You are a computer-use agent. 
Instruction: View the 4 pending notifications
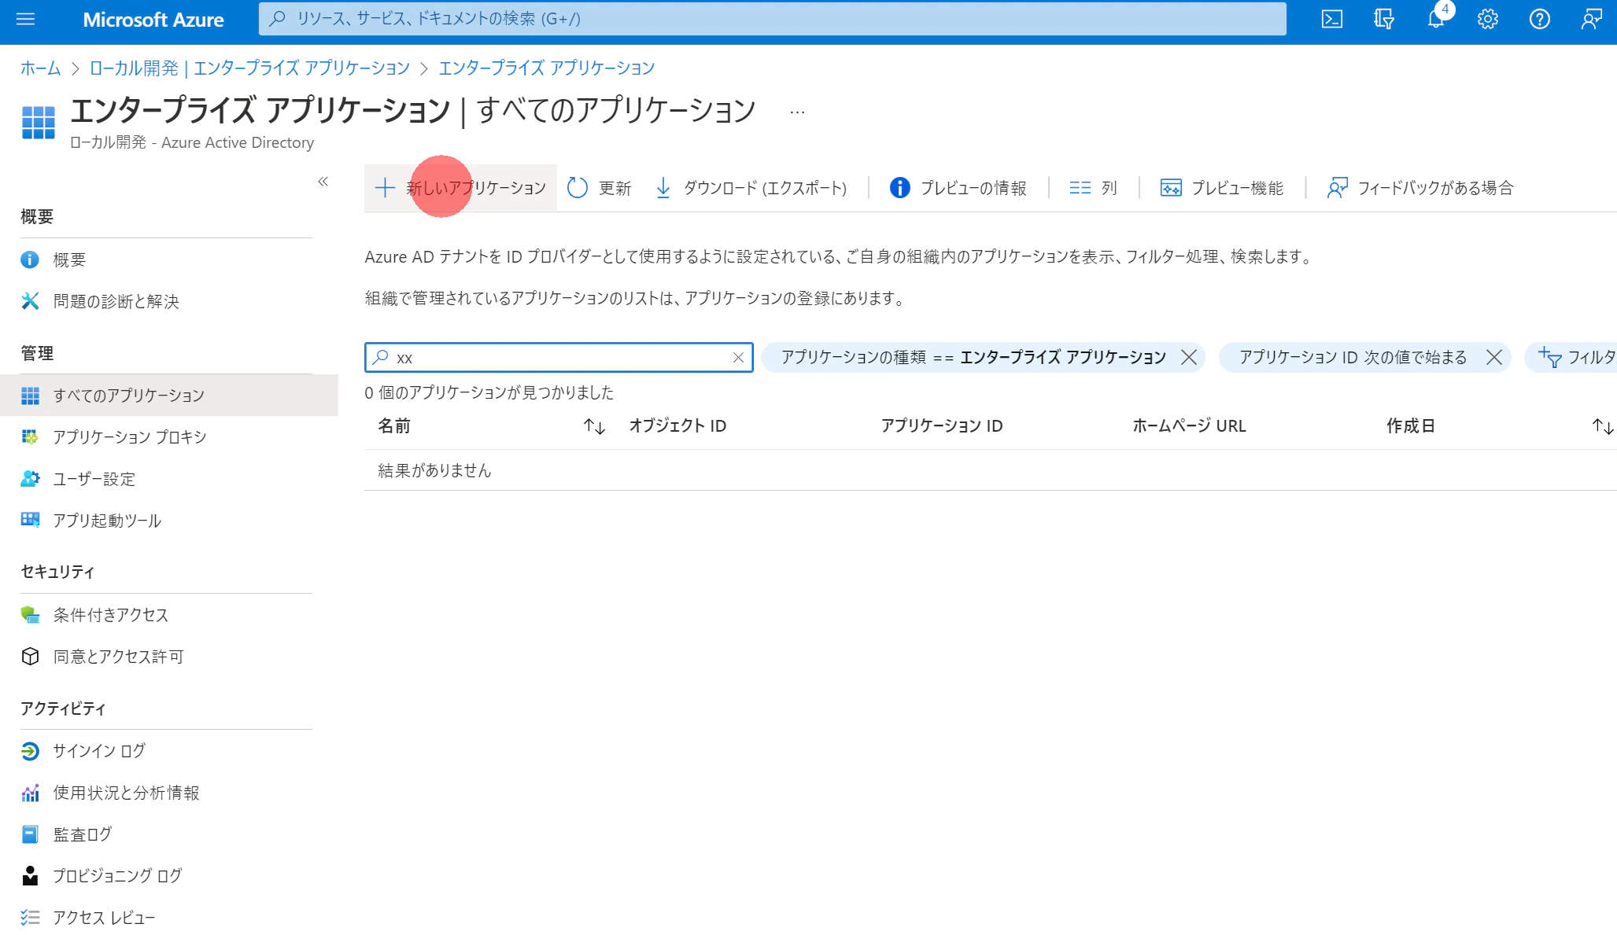[1434, 20]
